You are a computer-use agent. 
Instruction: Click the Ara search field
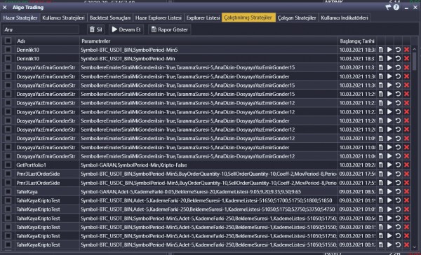41,29
